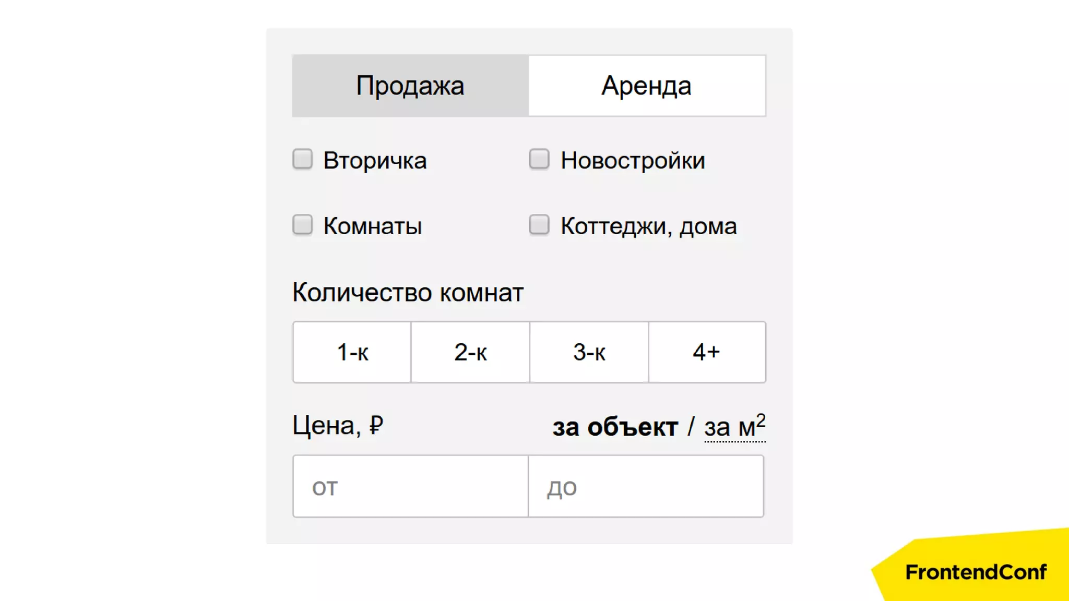The image size is (1069, 601).
Task: Click the FrontendConf logo badge
Action: (x=975, y=572)
